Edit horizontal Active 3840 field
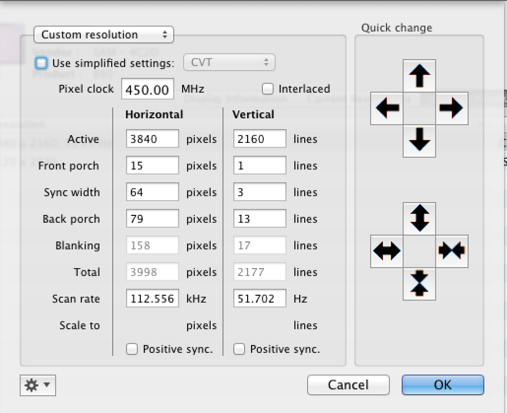The height and width of the screenshot is (413, 507). click(152, 139)
